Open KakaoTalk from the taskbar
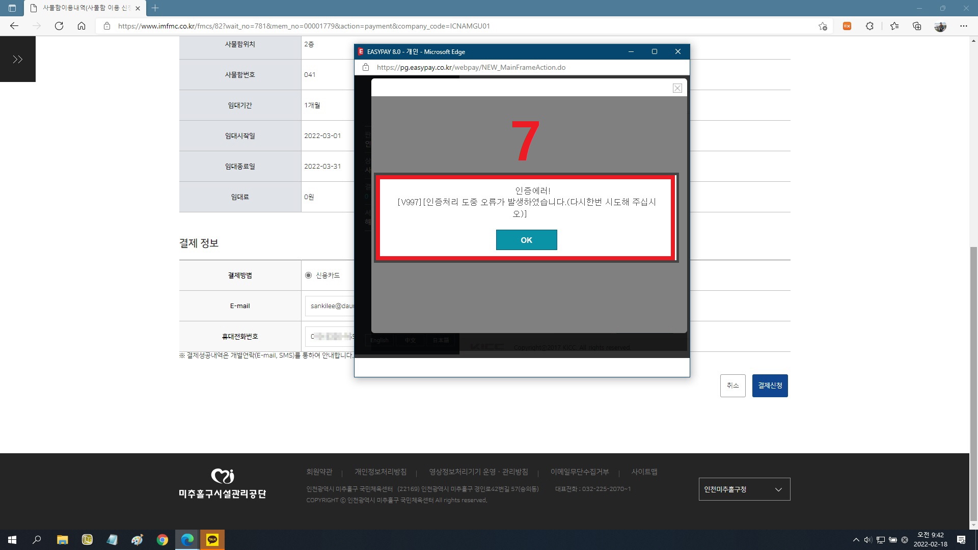Image resolution: width=978 pixels, height=550 pixels. coord(212,540)
